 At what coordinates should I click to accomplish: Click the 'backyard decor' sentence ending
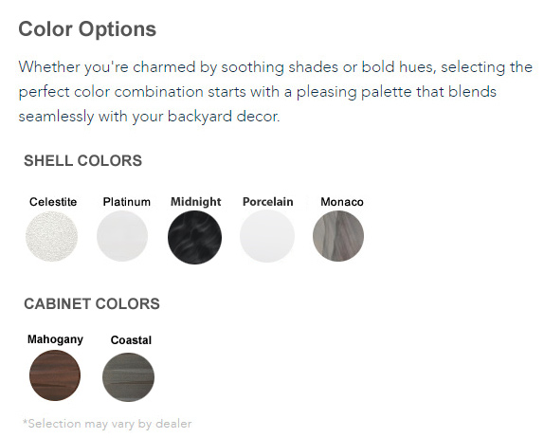[224, 117]
